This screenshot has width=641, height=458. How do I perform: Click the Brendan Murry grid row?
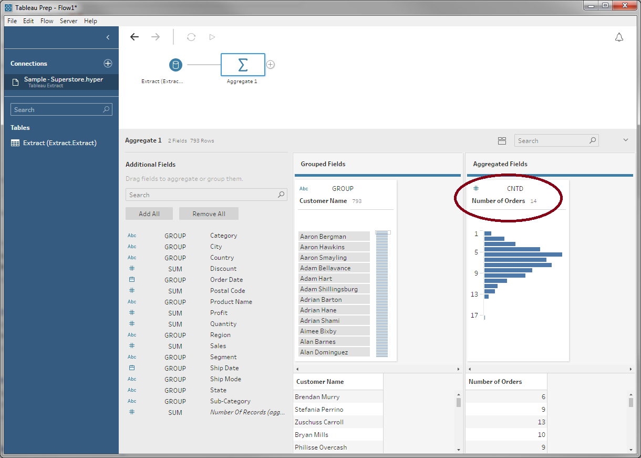tap(338, 396)
